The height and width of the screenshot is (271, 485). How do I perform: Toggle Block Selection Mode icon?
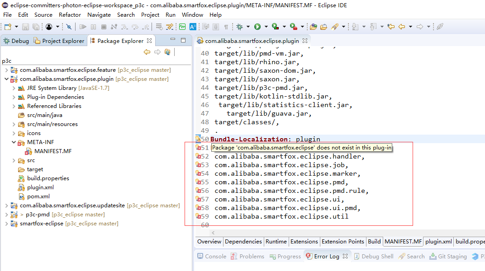tap(216, 27)
